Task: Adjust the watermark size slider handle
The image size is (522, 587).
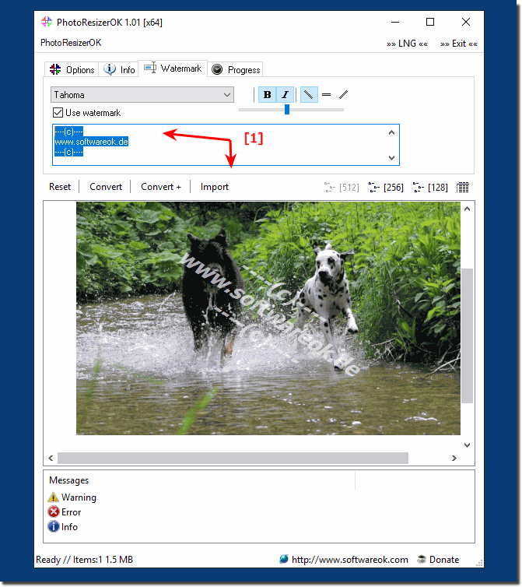Action: click(x=287, y=109)
